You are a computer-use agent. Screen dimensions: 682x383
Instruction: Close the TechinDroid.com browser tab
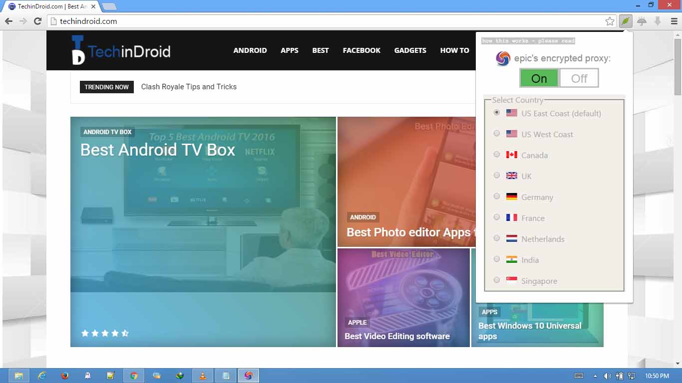[93, 6]
